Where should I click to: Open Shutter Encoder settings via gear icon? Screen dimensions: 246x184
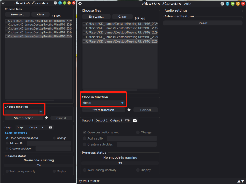(80, 4)
